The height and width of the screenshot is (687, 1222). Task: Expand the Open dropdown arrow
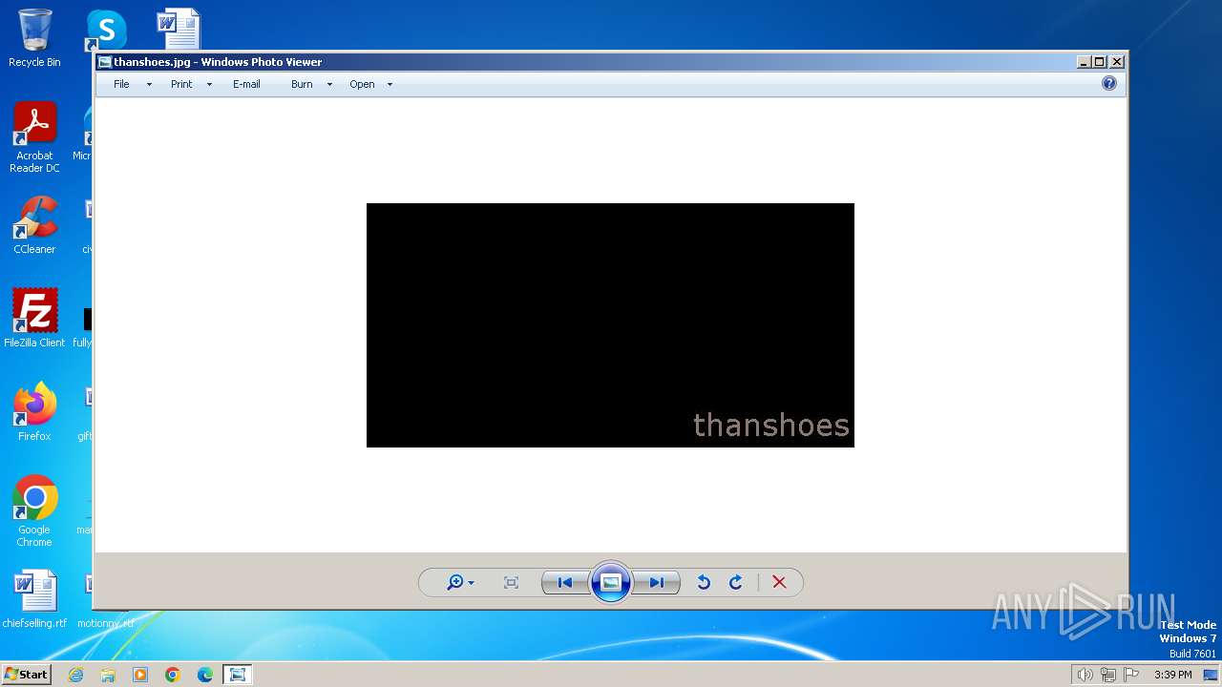(x=390, y=85)
